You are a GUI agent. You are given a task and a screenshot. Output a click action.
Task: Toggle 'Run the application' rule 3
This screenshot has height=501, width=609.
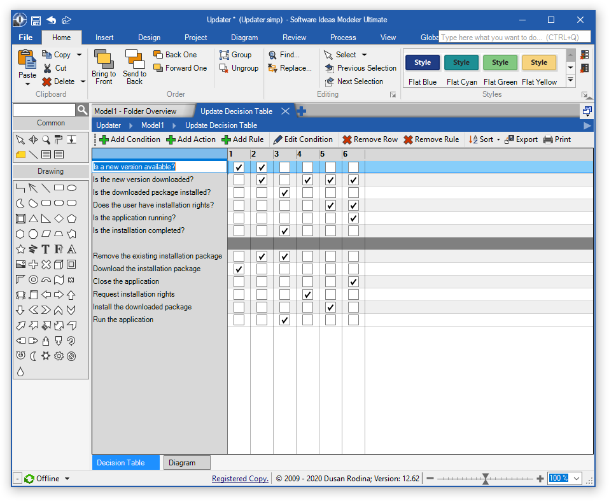pyautogui.click(x=284, y=320)
